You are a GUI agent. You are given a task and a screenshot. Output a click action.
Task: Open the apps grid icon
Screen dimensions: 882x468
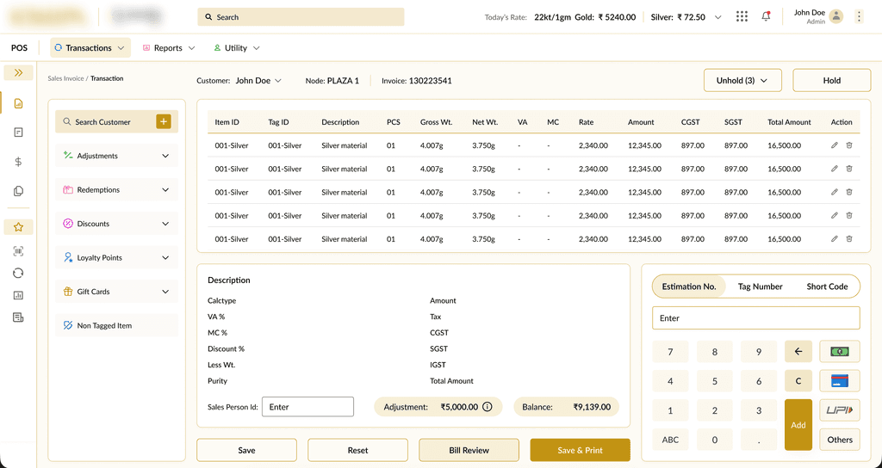coord(742,17)
